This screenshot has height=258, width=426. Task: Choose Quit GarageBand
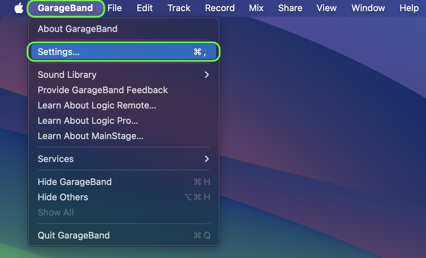click(124, 235)
